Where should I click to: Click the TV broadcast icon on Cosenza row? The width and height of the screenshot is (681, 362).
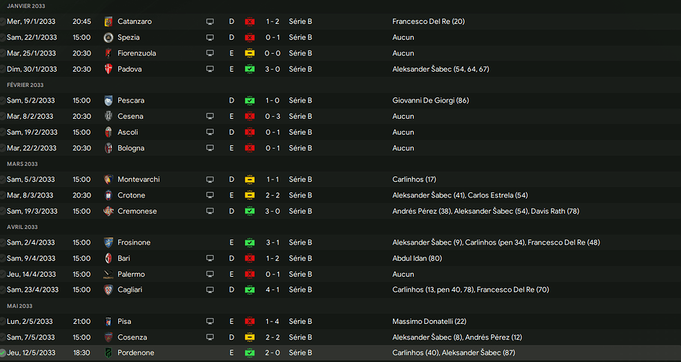tap(210, 337)
